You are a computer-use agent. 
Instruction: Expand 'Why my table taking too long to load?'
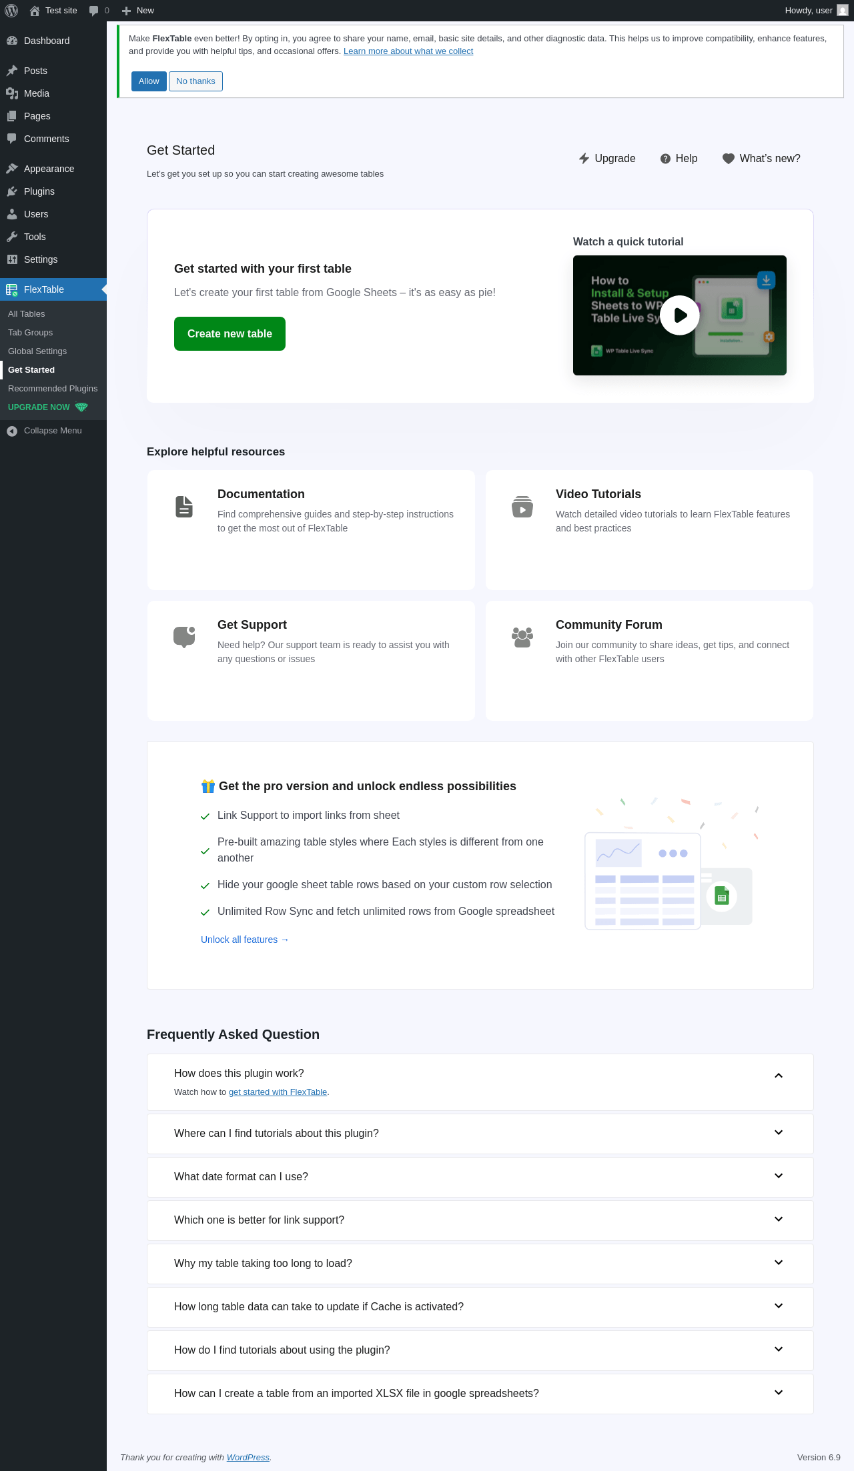point(779,1263)
